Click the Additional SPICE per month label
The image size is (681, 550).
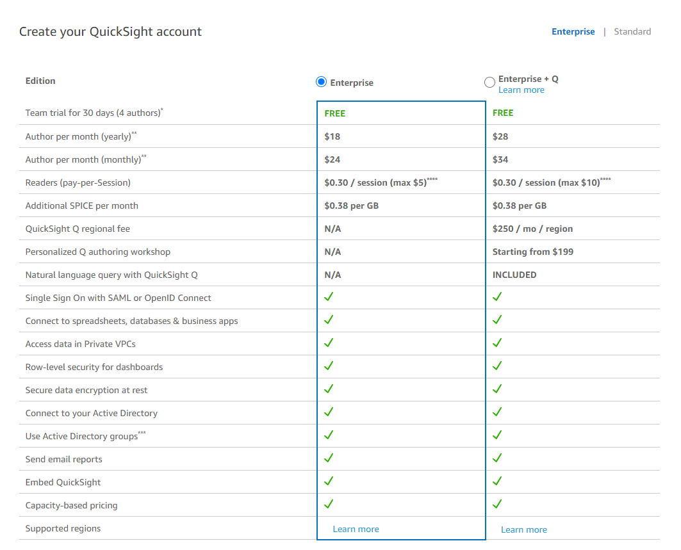81,206
